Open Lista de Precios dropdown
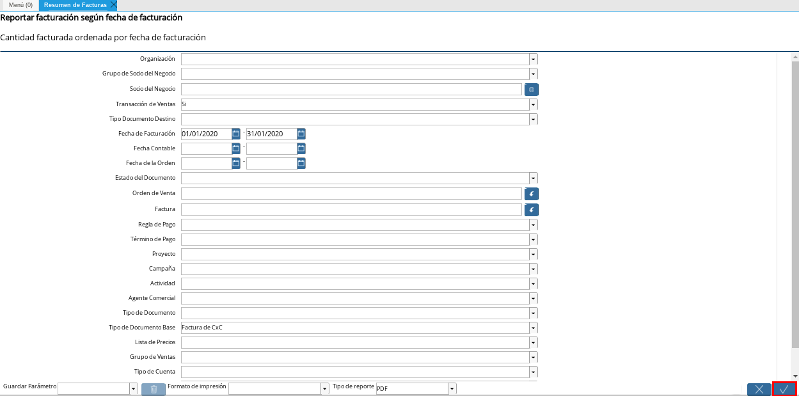Screen dimensions: 799x396 pyautogui.click(x=534, y=342)
